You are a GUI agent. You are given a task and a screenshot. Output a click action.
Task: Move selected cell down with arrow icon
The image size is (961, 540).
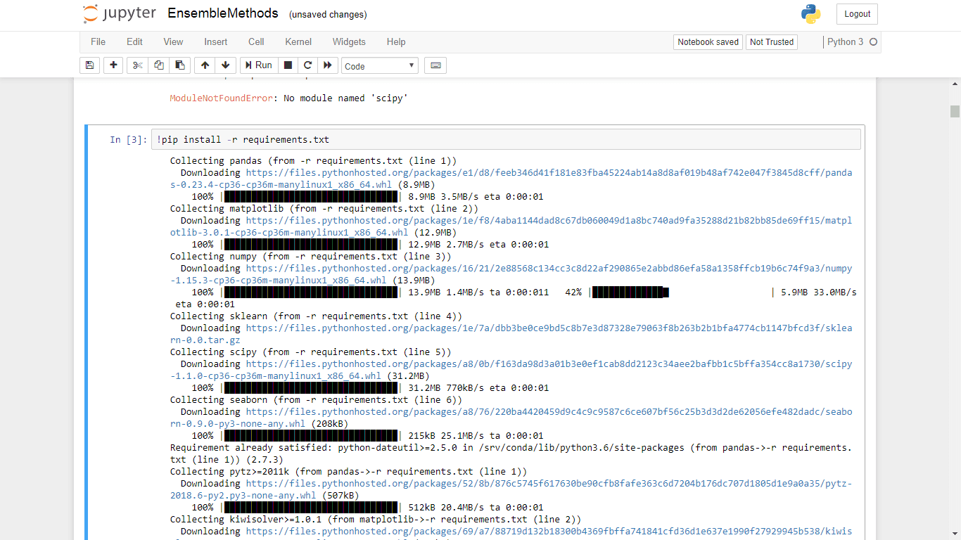tap(225, 65)
